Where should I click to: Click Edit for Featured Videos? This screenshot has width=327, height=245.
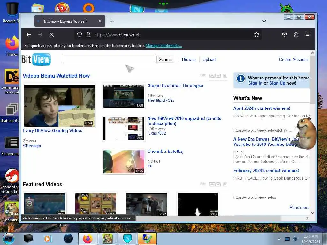point(203,184)
